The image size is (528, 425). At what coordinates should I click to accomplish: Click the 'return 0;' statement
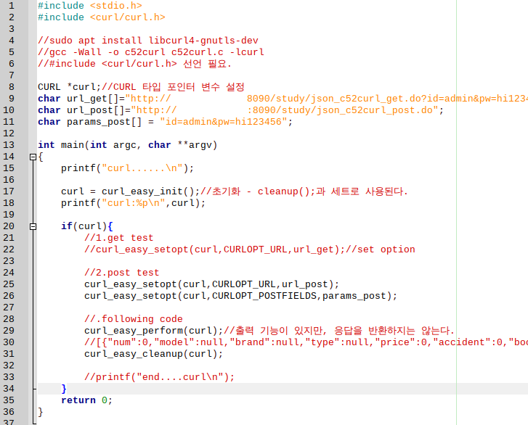(87, 400)
